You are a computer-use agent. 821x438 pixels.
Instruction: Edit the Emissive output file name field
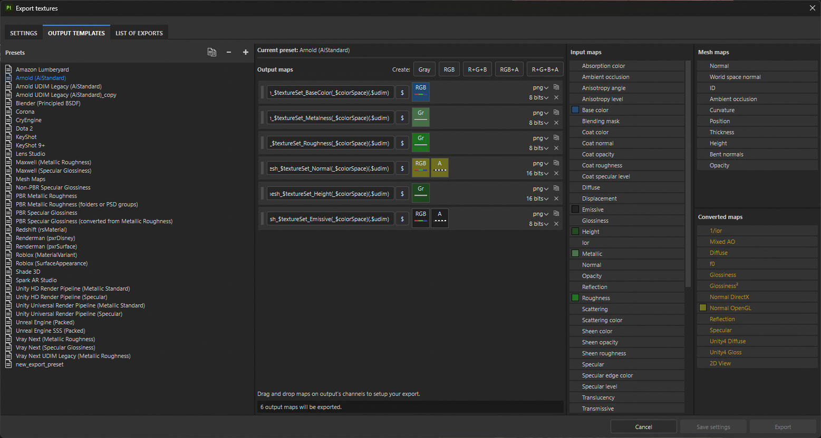[x=331, y=219]
